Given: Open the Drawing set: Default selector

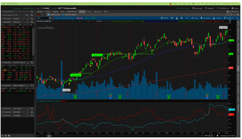Looking at the screenshot, I should click(228, 136).
